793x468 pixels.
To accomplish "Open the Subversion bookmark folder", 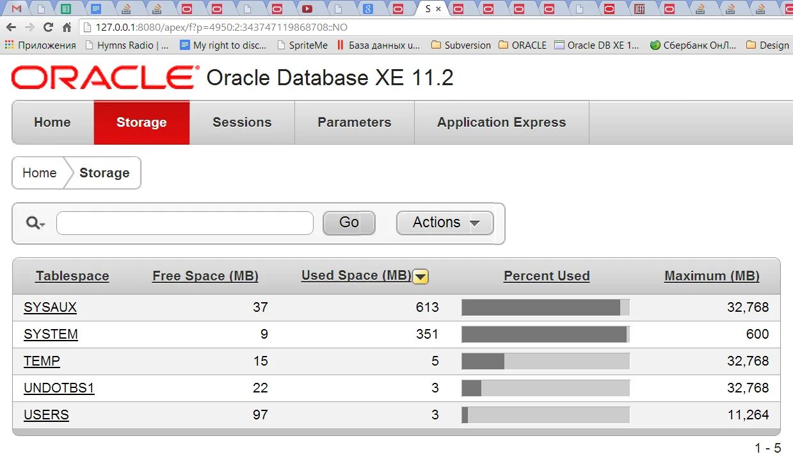I will [461, 45].
